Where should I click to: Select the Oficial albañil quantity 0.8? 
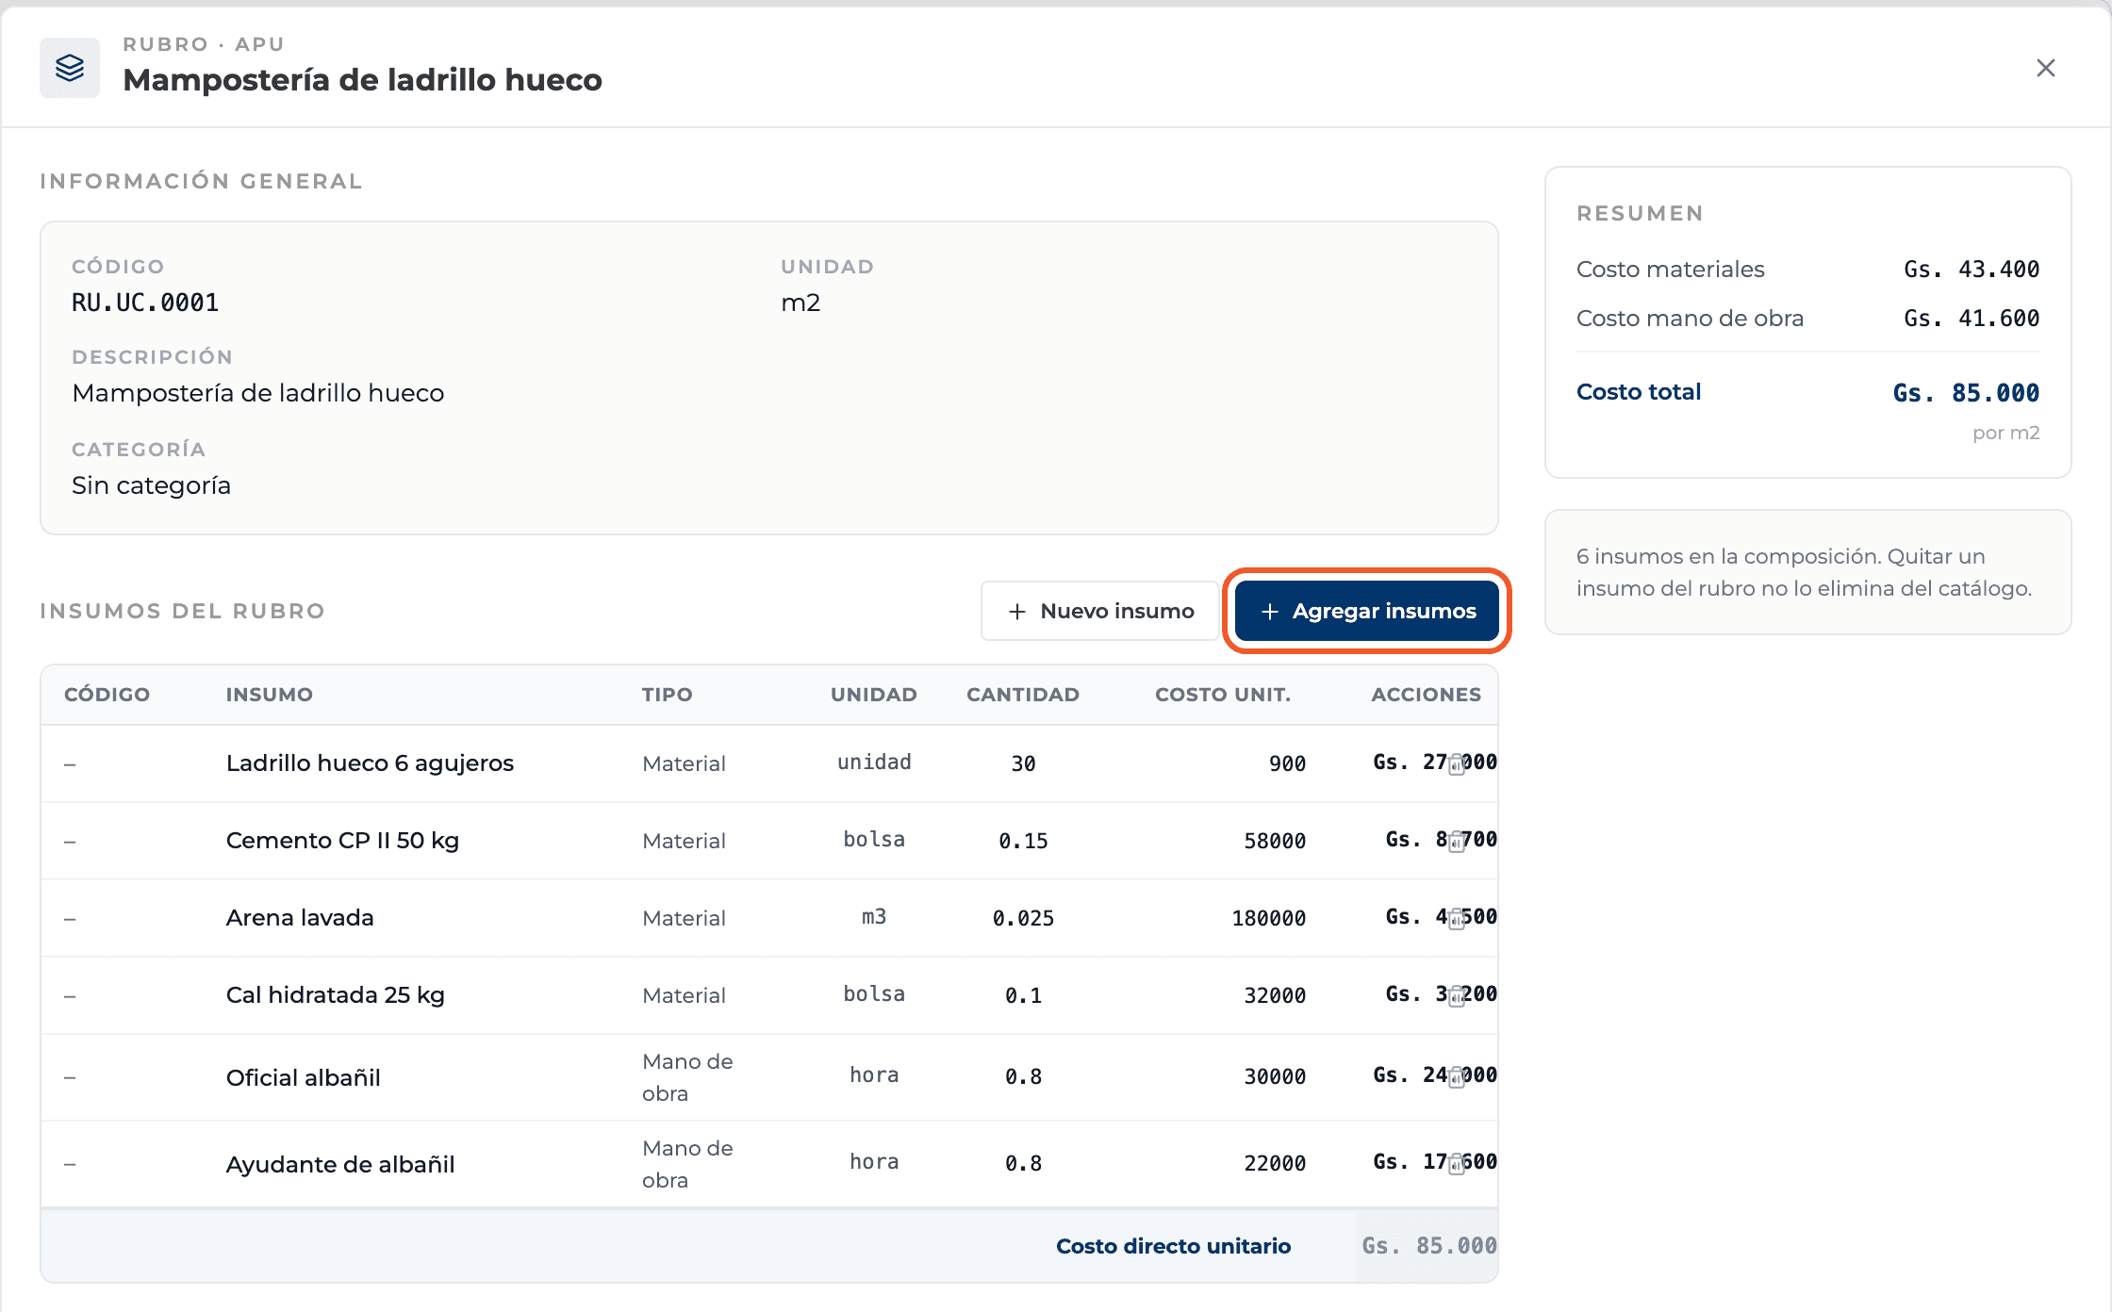click(1023, 1076)
